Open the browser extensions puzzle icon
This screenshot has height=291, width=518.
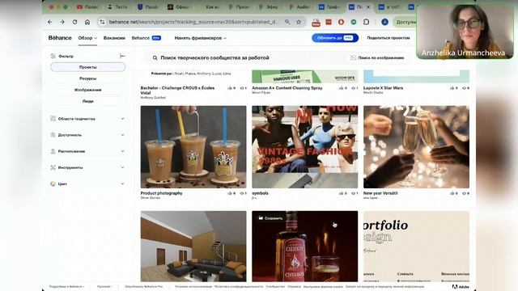[366, 22]
